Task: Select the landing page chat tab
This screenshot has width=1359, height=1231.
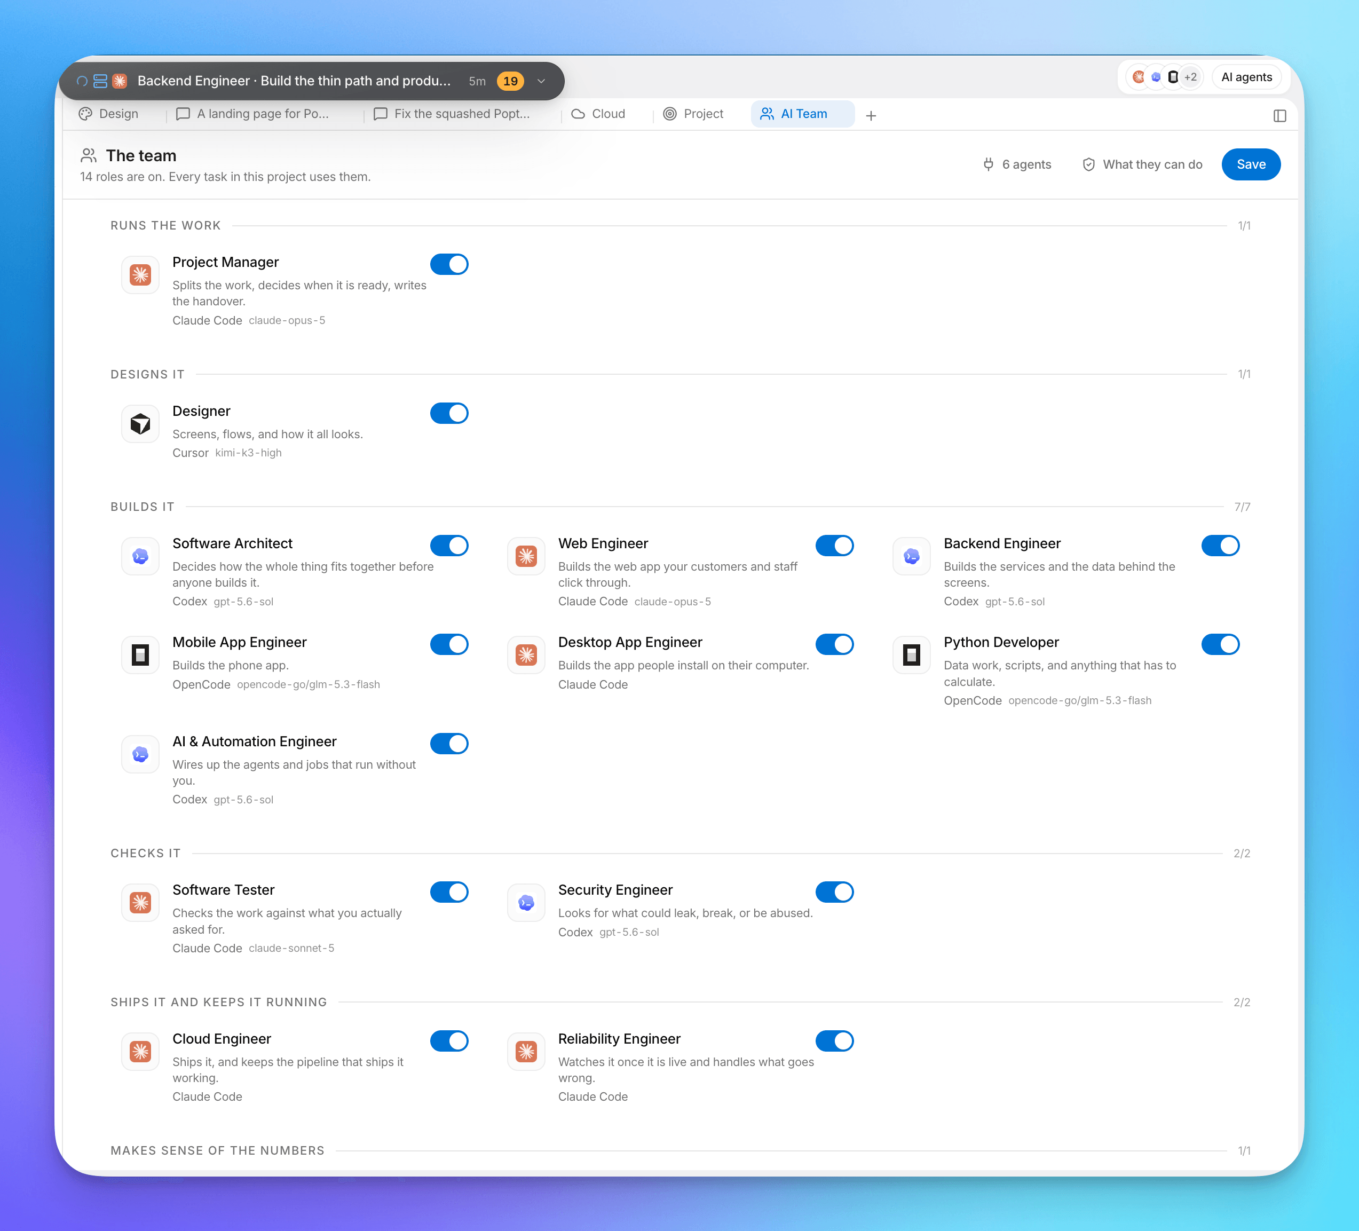Action: (x=253, y=114)
